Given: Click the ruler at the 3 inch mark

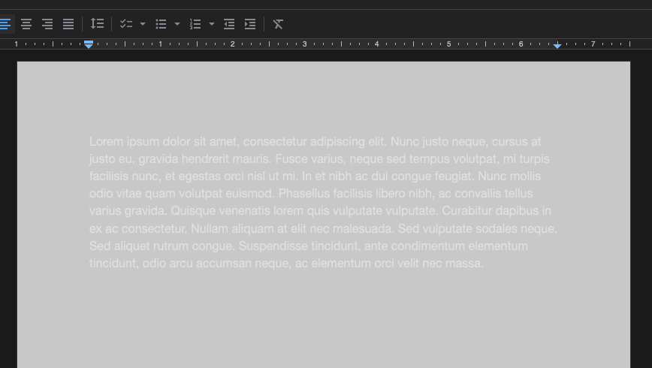Looking at the screenshot, I should coord(305,44).
